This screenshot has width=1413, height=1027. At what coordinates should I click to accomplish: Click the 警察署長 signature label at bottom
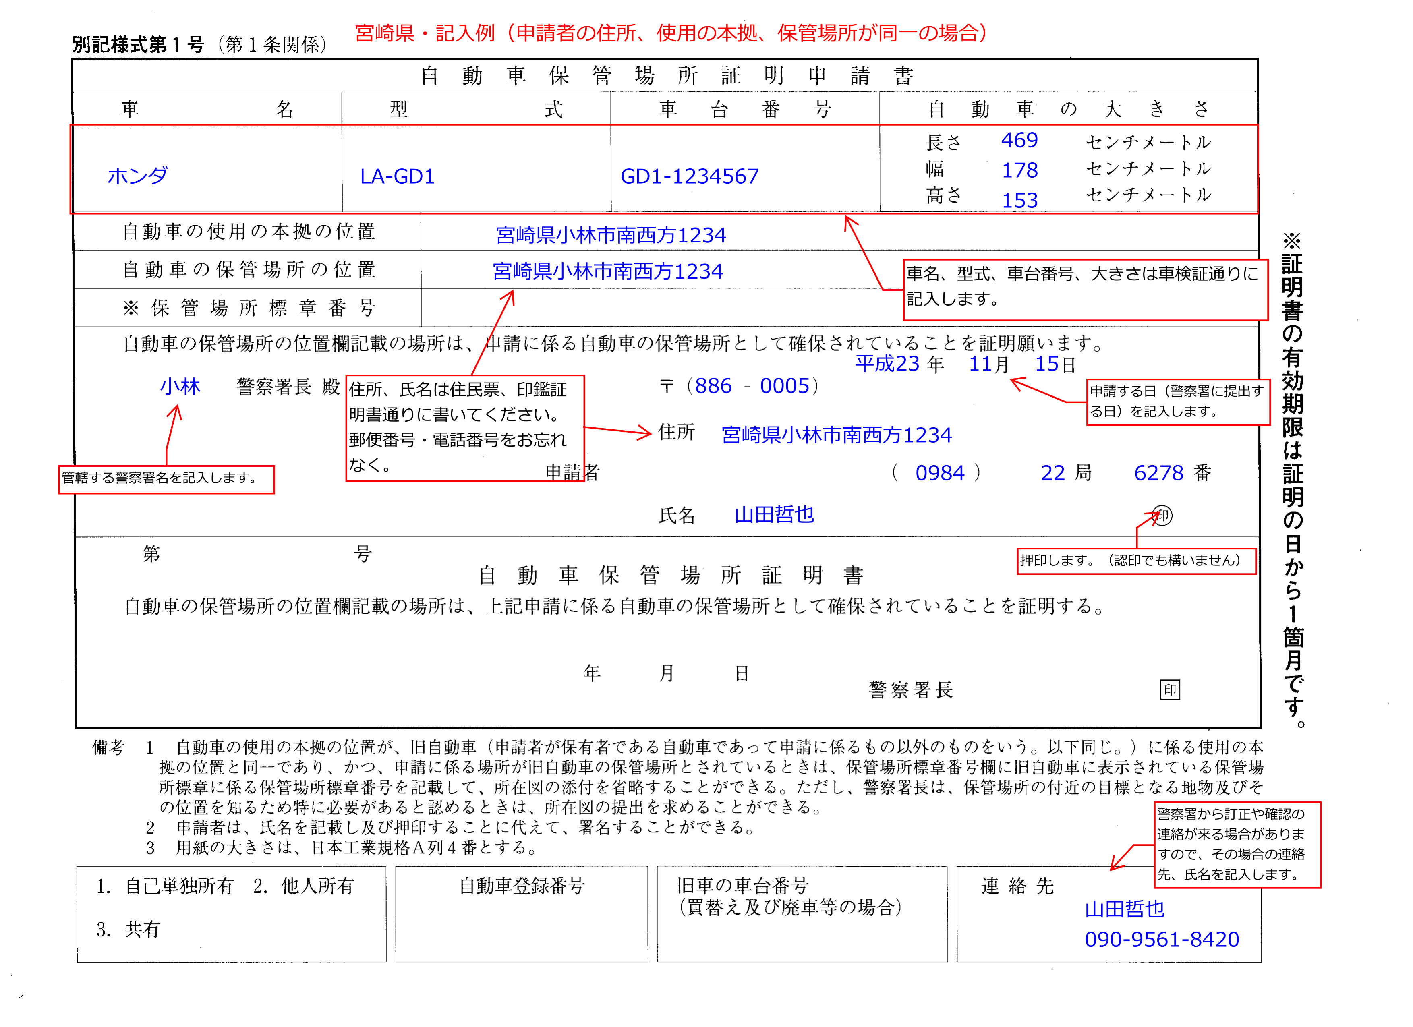pyautogui.click(x=911, y=689)
